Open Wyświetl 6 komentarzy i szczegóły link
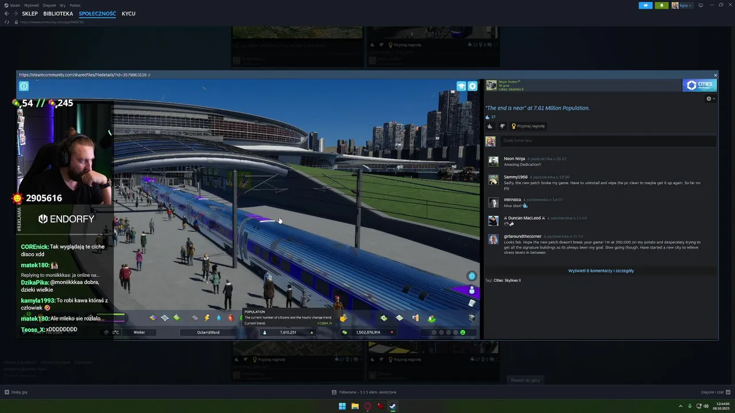735x413 pixels. [601, 271]
